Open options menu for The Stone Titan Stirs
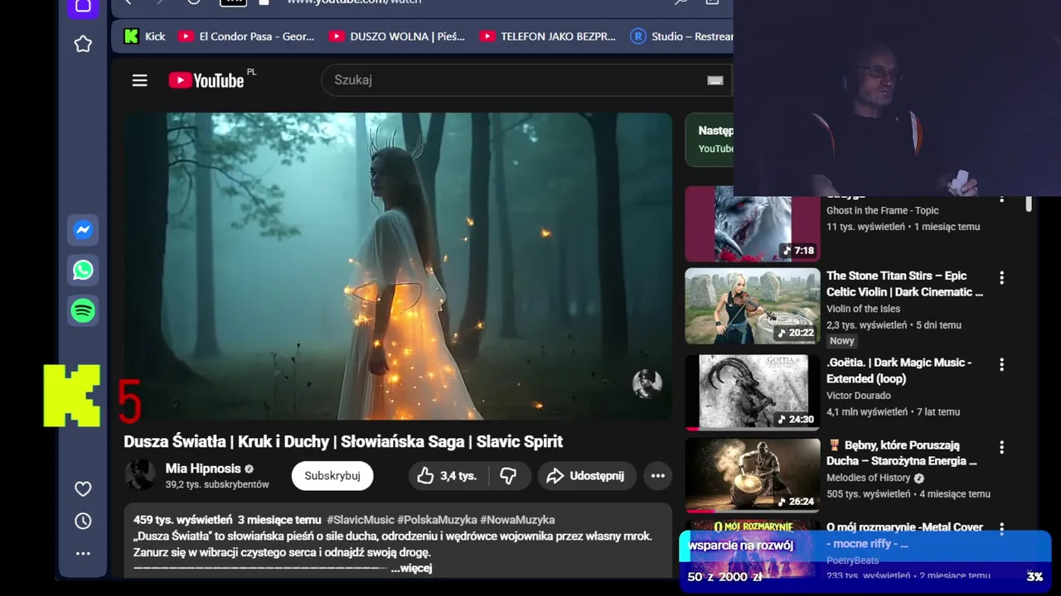1061x596 pixels. point(1001,278)
